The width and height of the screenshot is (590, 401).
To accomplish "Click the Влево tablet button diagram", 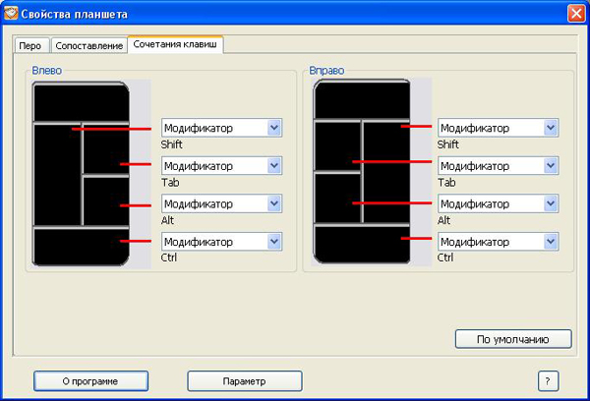I will tap(82, 174).
